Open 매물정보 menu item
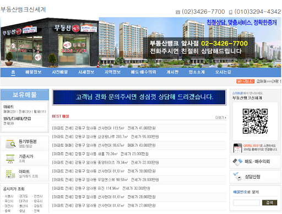Screen dimensions: 282x214 coord(34,72)
